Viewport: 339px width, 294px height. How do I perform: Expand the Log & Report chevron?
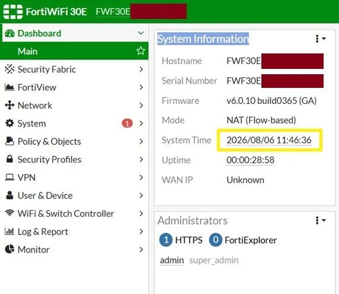[x=142, y=232]
